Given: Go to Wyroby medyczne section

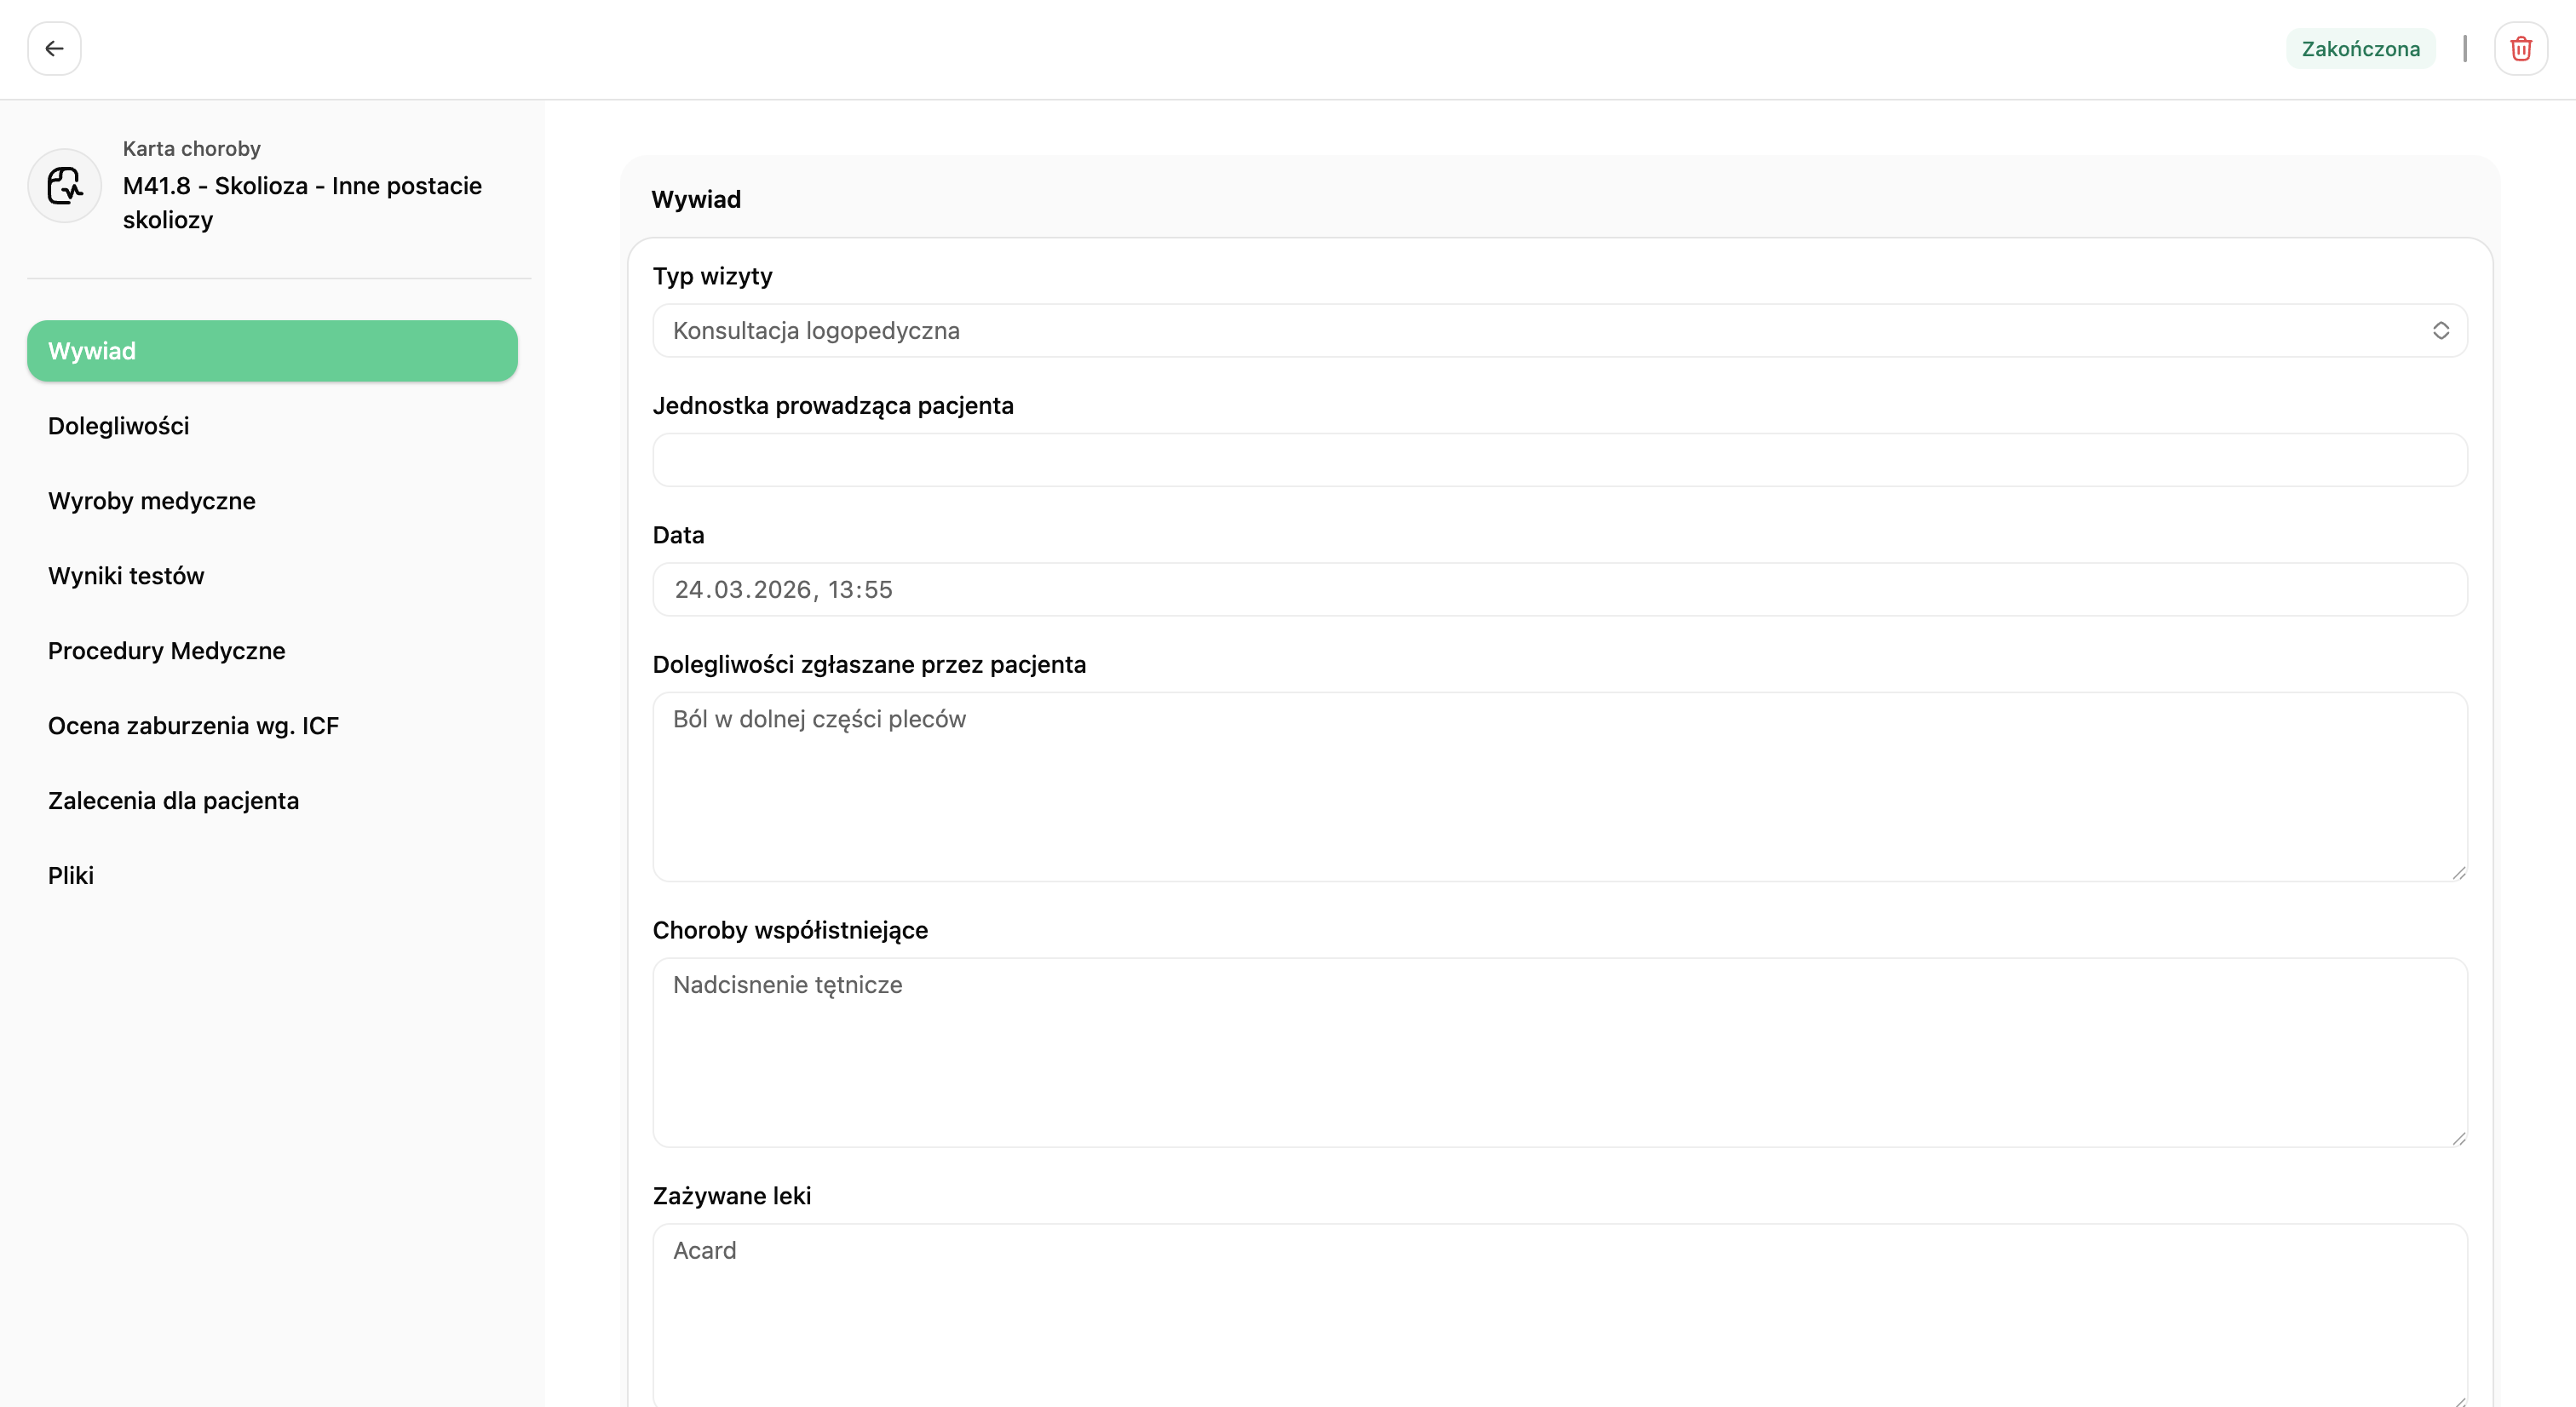Looking at the screenshot, I should [x=152, y=501].
